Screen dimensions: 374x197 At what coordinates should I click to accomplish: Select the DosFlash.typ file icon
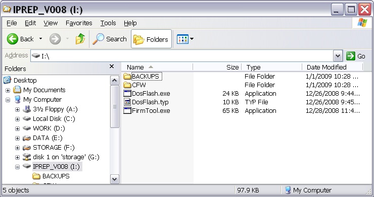(127, 102)
